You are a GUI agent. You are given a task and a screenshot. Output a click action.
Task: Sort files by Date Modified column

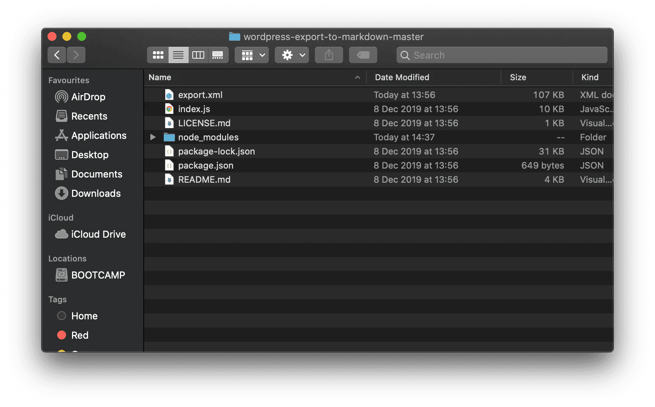(x=402, y=77)
